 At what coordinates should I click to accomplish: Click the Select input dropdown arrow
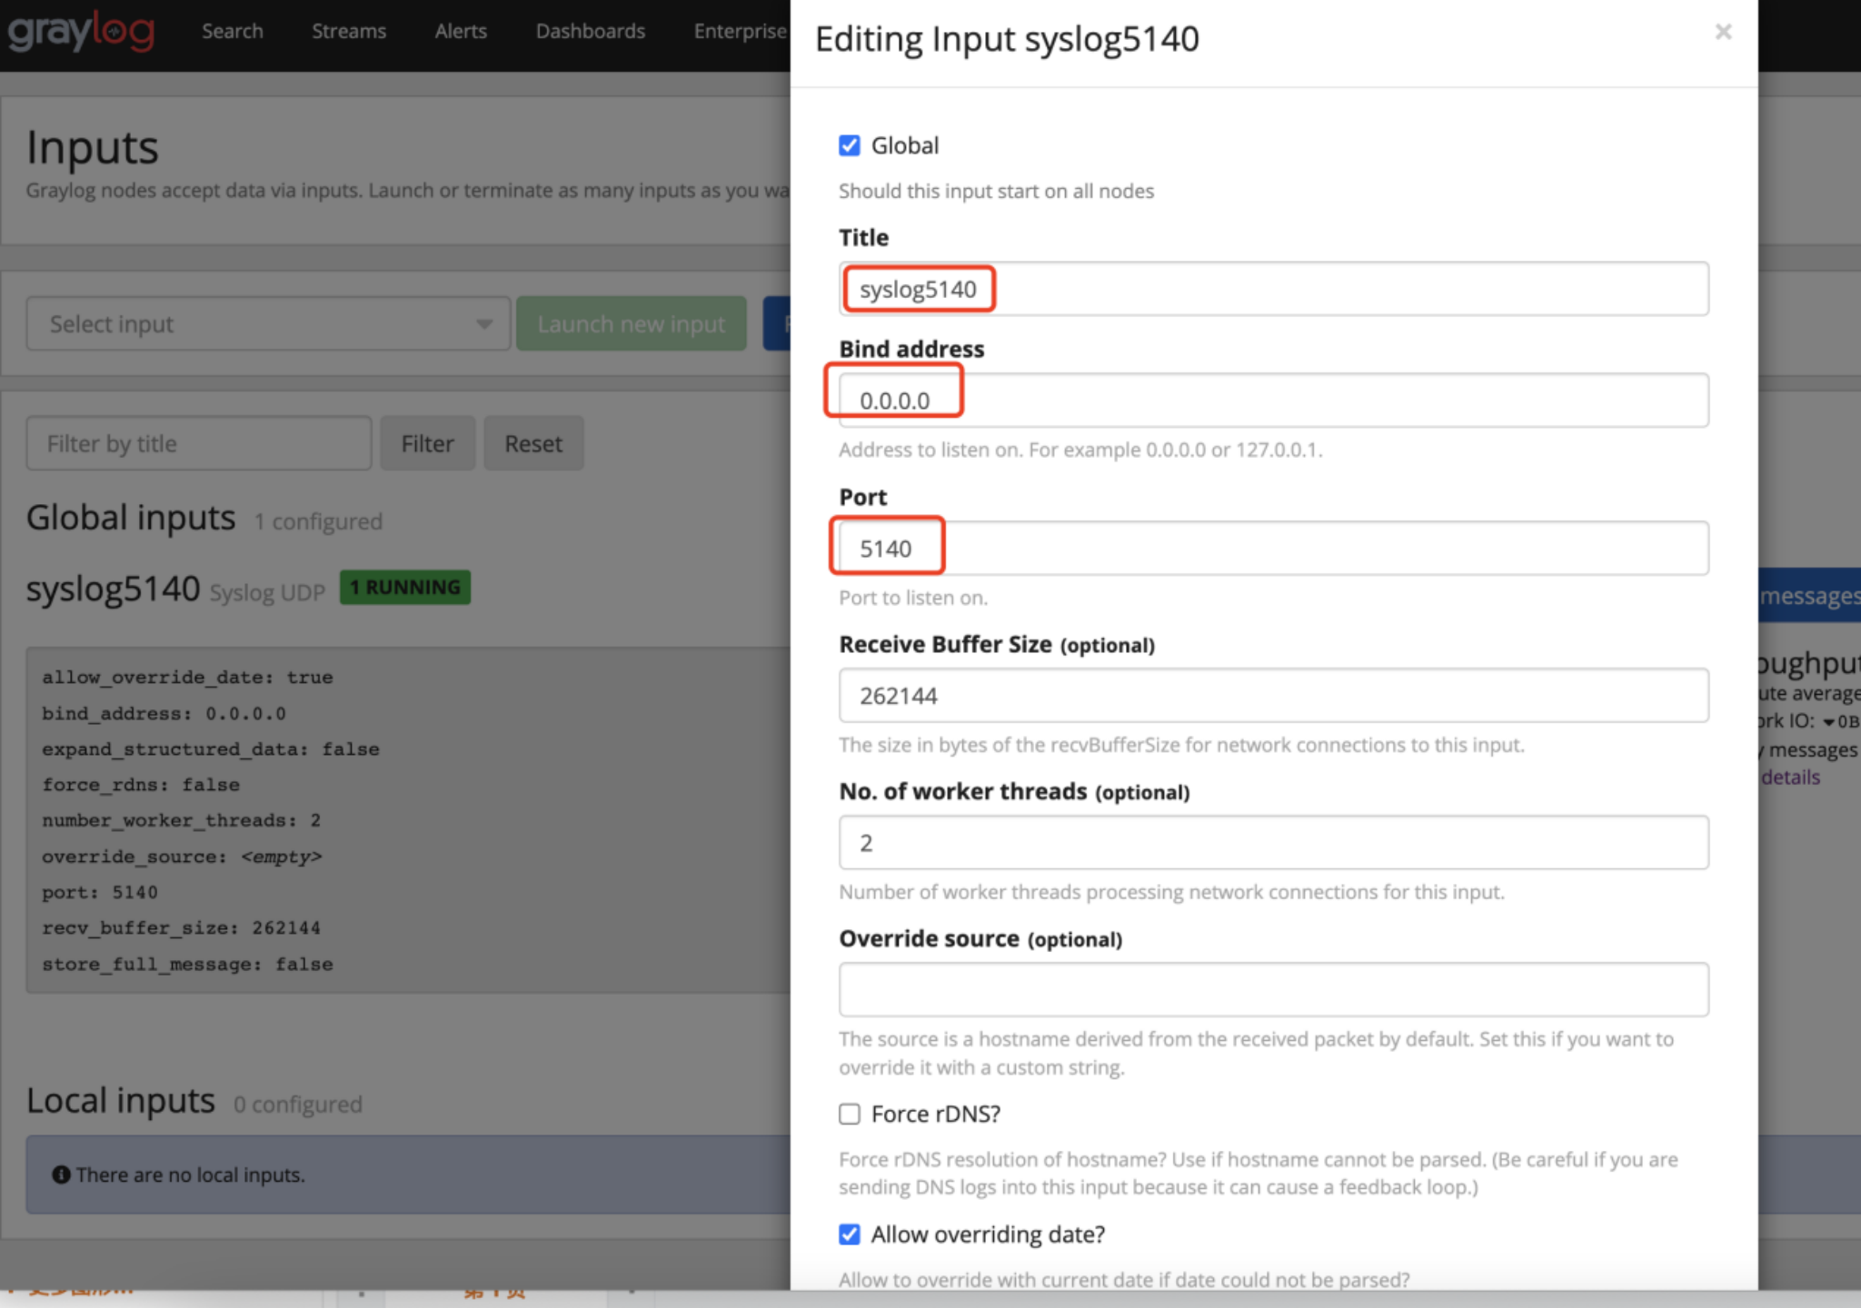coord(484,323)
